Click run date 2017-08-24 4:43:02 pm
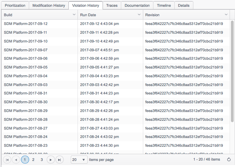The image size is (235, 167). (100, 137)
